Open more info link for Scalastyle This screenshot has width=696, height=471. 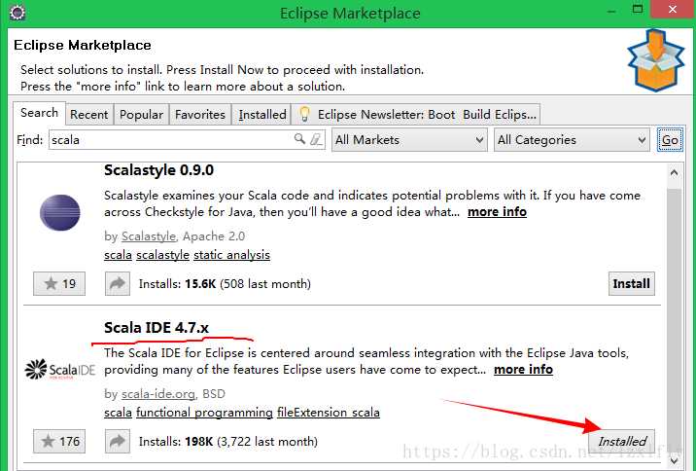point(497,212)
